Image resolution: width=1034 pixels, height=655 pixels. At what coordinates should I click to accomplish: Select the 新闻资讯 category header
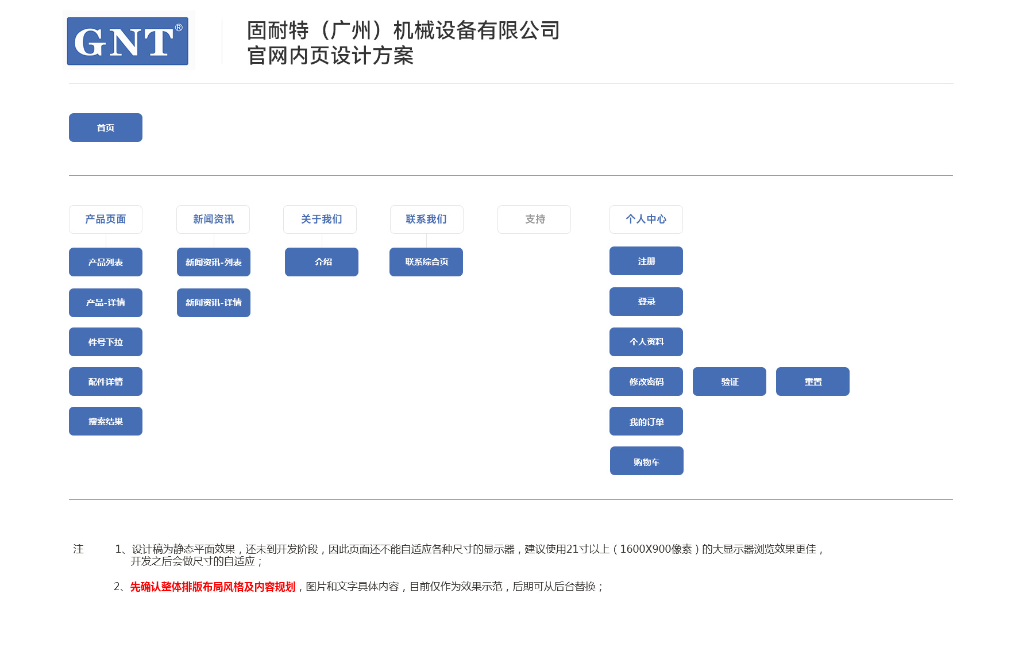click(x=213, y=219)
